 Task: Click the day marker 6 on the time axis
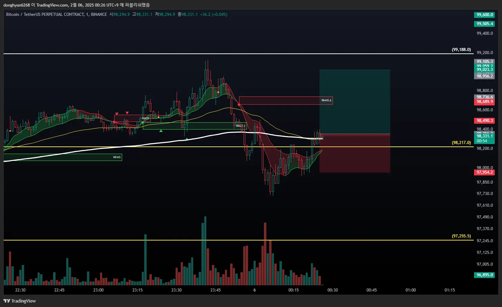click(255, 290)
